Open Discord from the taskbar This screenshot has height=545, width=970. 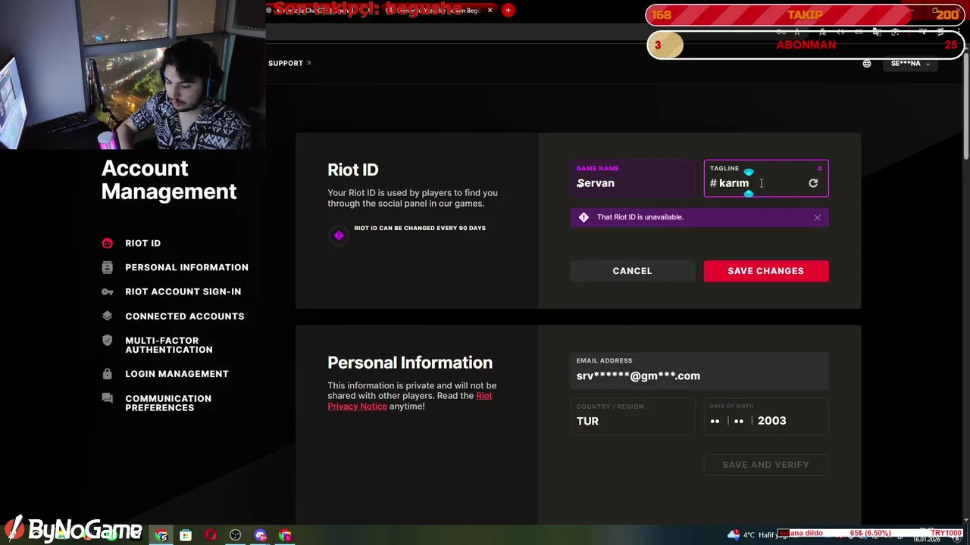261,535
